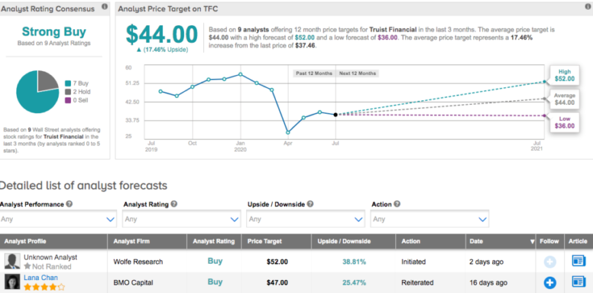Click Unknown Analyst avatar silhouette
The height and width of the screenshot is (293, 593).
pyautogui.click(x=12, y=261)
